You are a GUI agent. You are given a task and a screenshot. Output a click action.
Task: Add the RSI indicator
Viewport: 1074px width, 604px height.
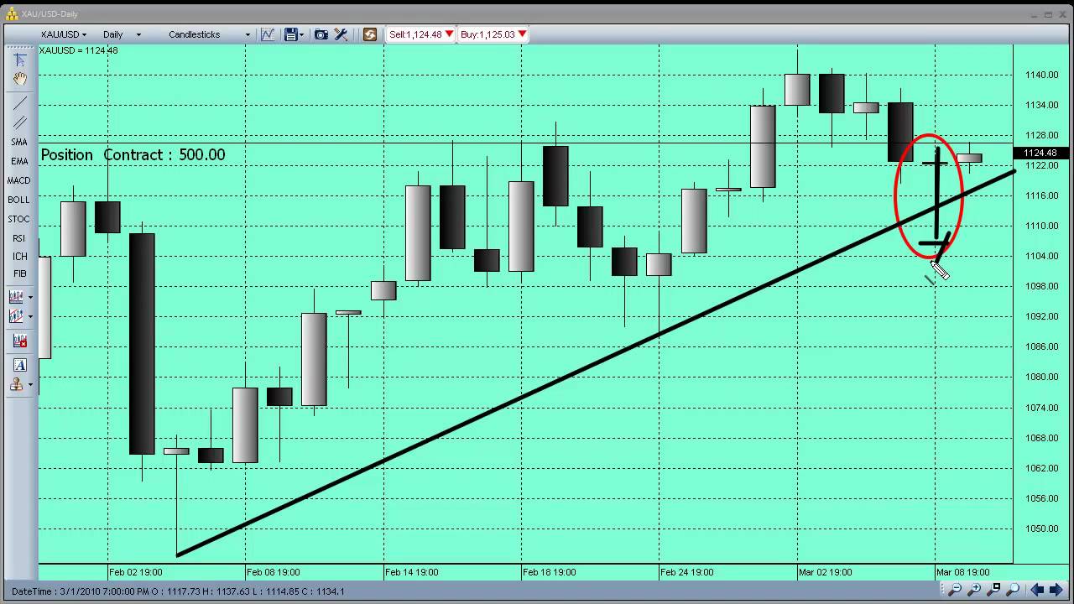(19, 238)
